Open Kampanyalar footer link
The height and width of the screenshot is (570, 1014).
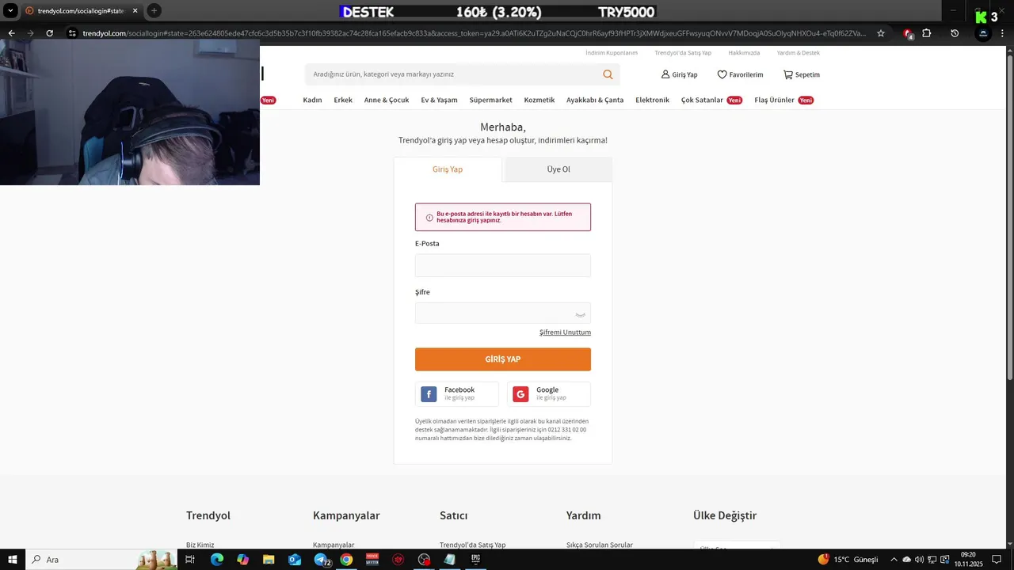[x=334, y=545]
